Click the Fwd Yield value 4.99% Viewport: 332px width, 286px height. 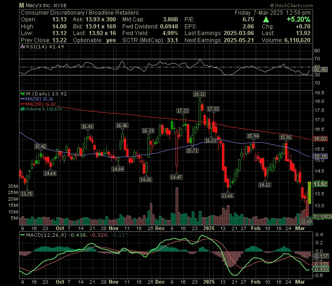coord(170,33)
